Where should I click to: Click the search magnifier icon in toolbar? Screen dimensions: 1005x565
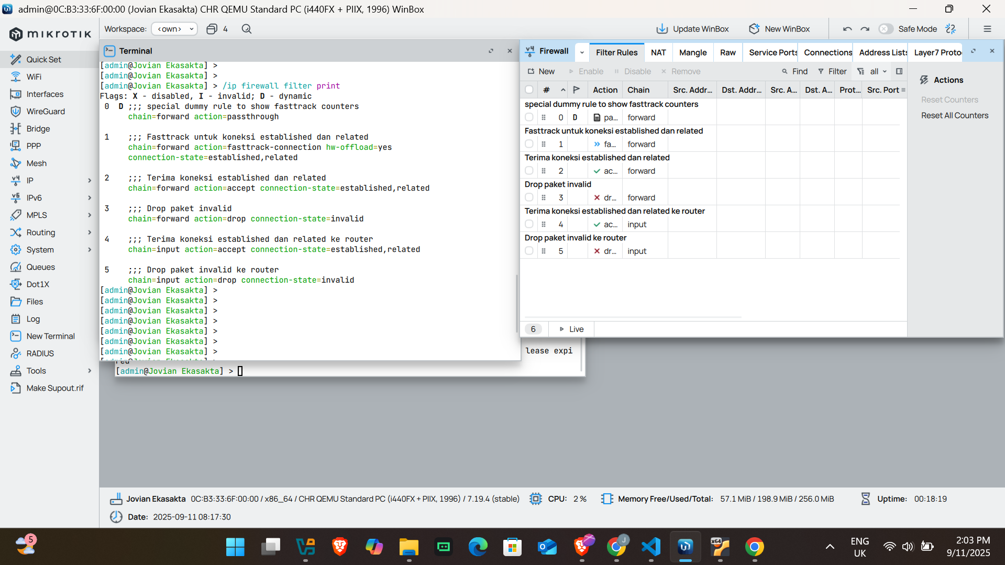(247, 29)
